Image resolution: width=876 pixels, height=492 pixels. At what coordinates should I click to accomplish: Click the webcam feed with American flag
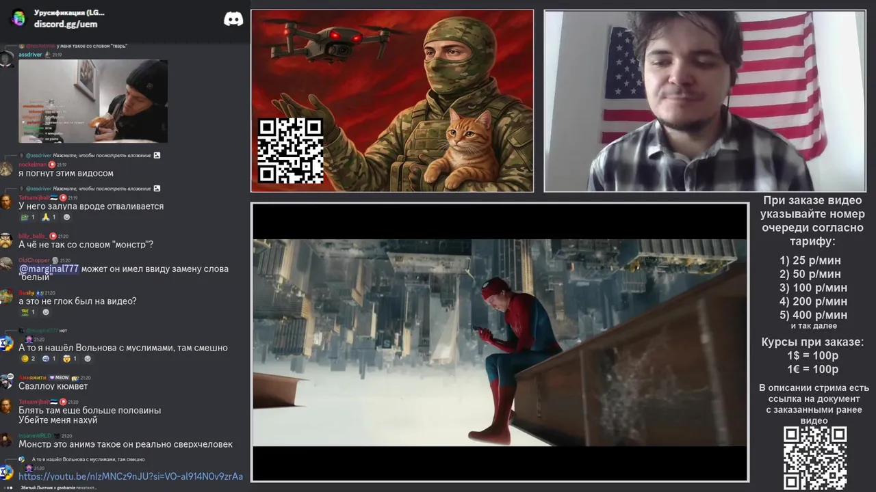705,100
